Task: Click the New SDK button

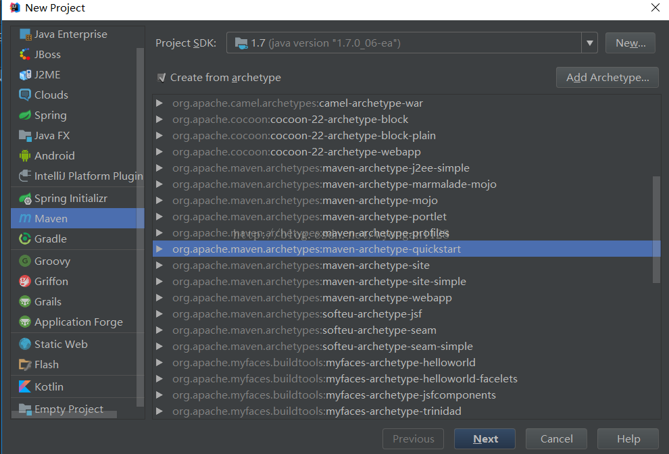Action: click(630, 43)
